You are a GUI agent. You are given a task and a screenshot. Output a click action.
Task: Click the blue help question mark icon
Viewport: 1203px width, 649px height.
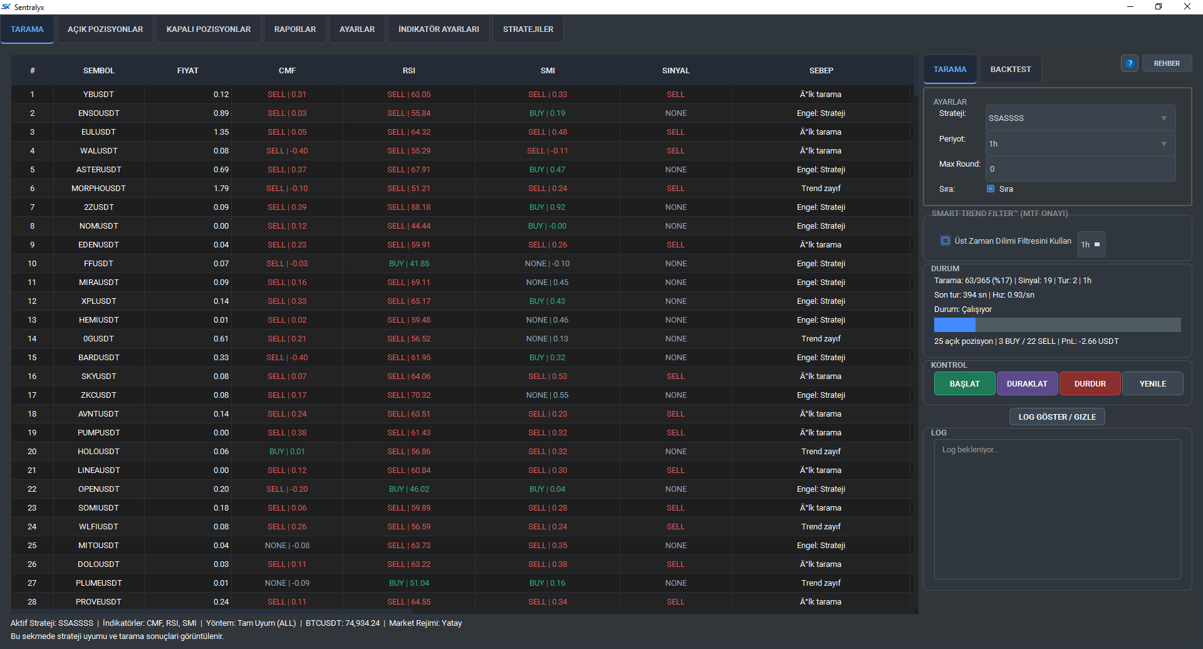click(1129, 63)
